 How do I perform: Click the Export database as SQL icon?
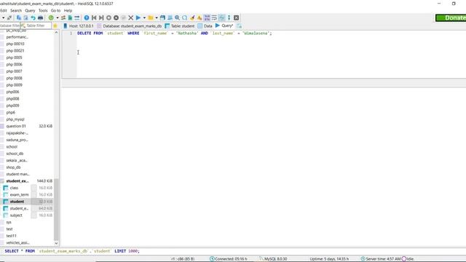click(70, 17)
